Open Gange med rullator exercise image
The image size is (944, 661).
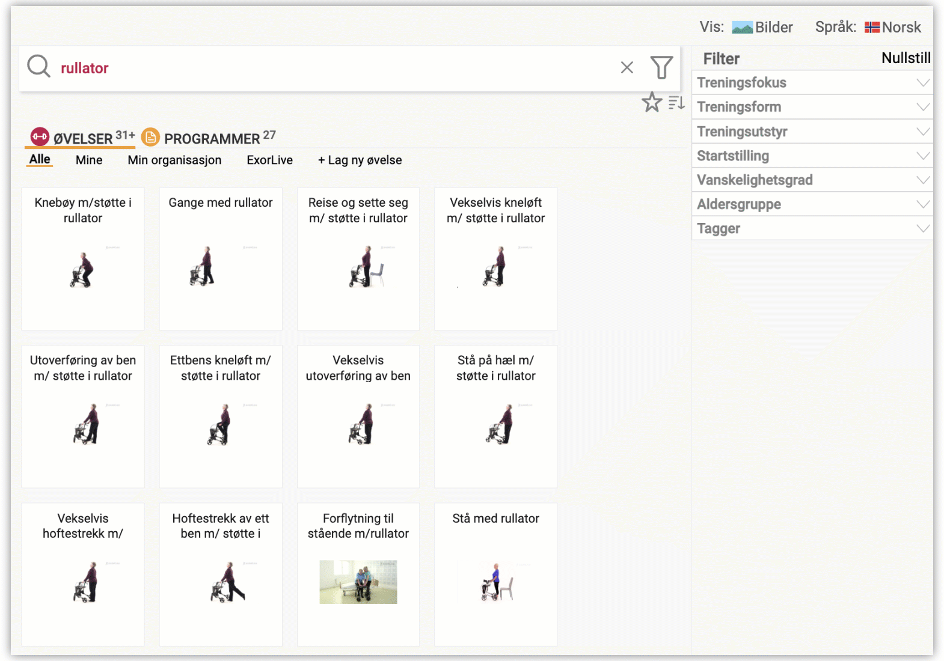[221, 266]
